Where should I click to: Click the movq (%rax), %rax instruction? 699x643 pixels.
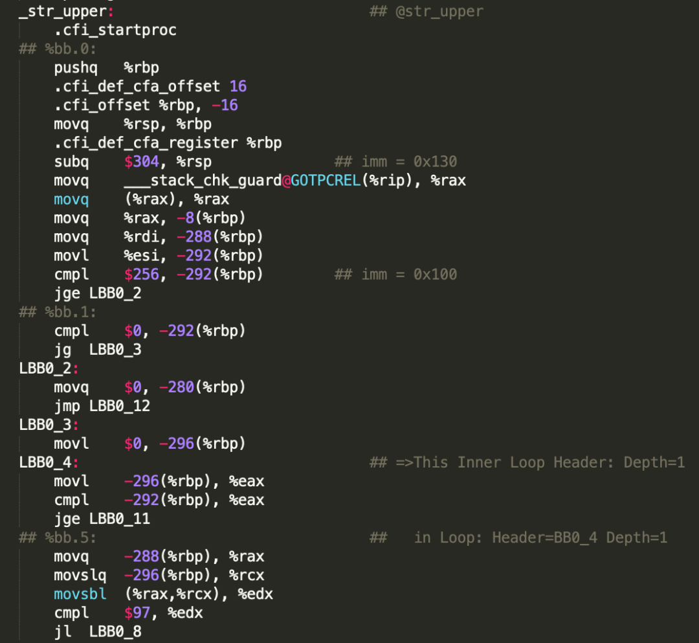click(x=141, y=199)
